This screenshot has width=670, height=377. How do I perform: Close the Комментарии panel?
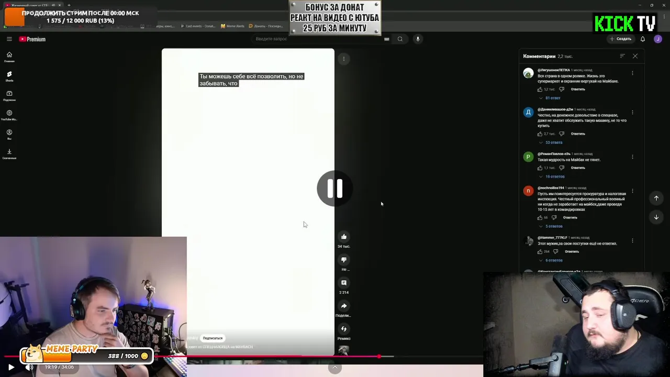click(x=635, y=56)
